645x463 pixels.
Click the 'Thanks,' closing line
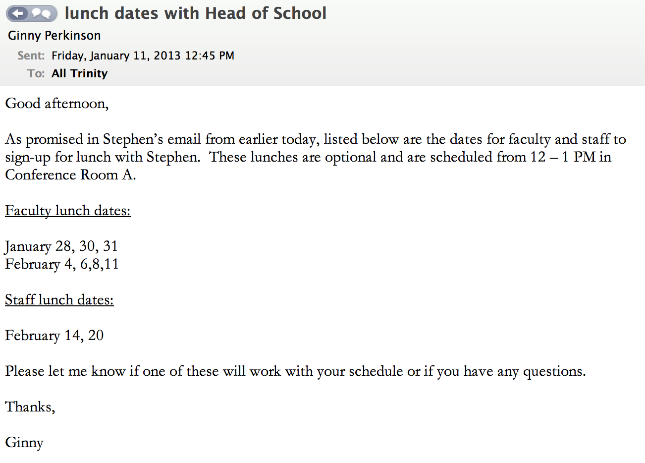pyautogui.click(x=30, y=407)
